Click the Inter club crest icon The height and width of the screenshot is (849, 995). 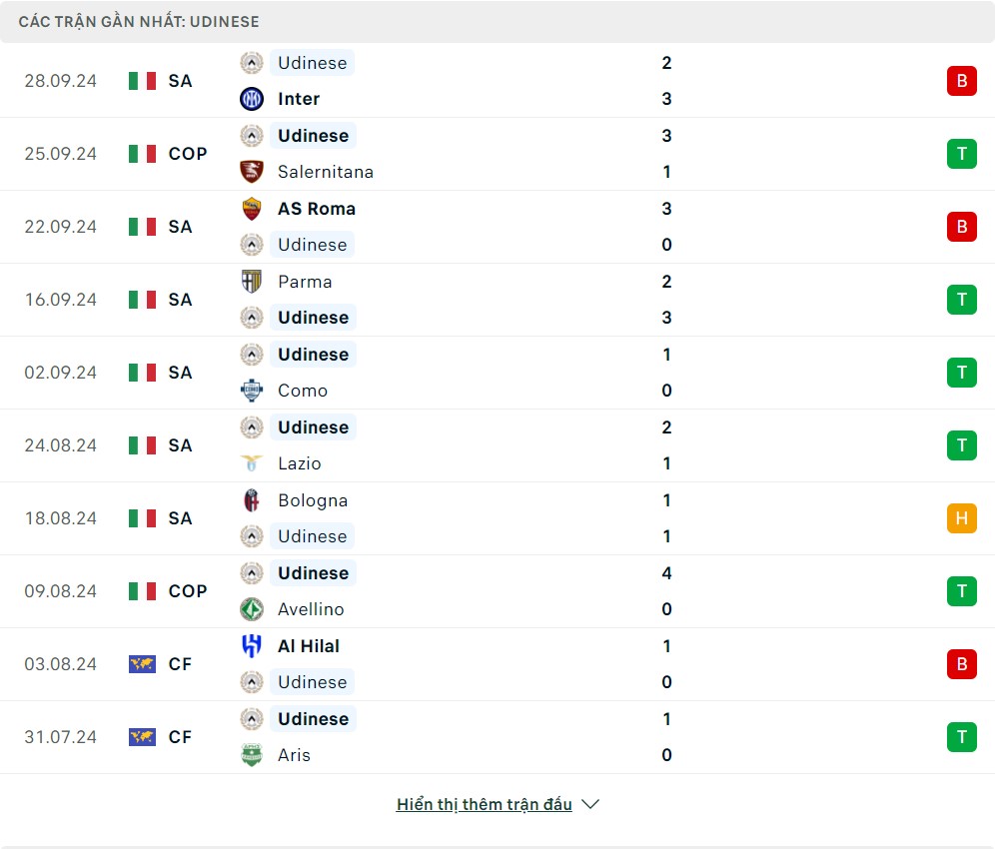coord(252,99)
